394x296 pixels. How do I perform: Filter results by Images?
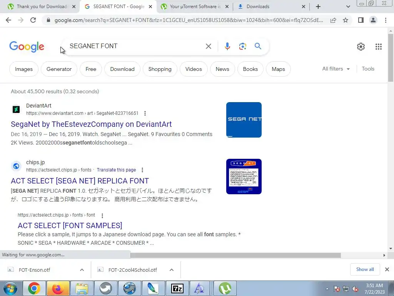pos(23,69)
